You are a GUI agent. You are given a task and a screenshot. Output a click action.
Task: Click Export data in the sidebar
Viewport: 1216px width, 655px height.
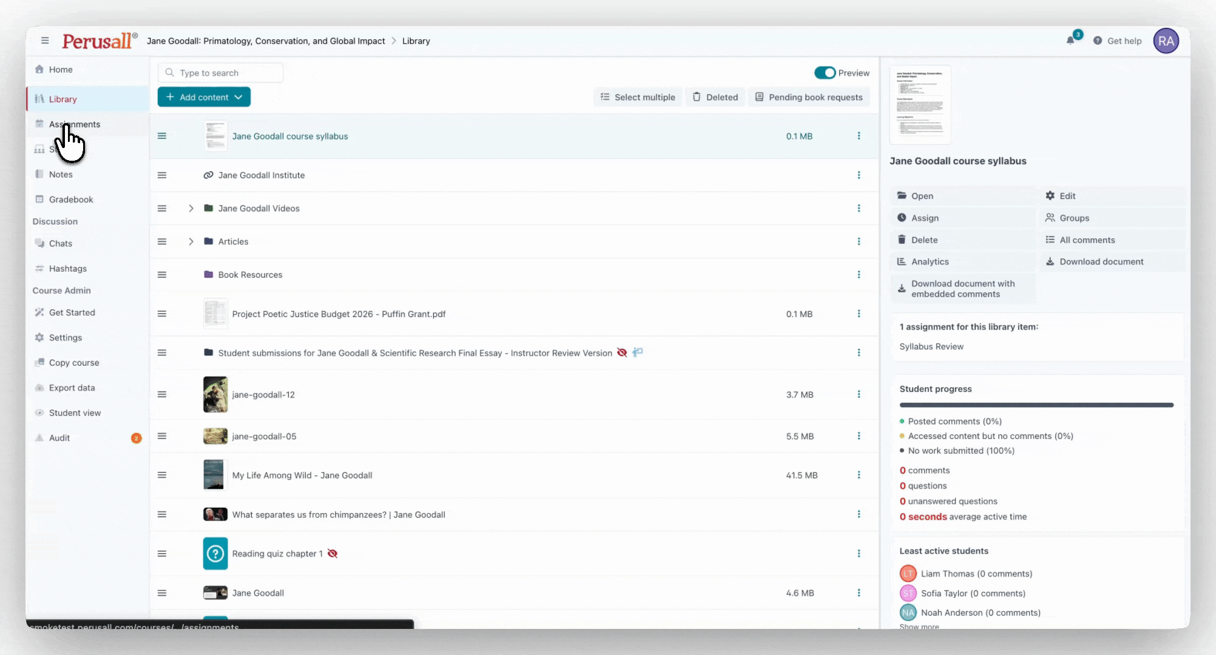(x=88, y=388)
